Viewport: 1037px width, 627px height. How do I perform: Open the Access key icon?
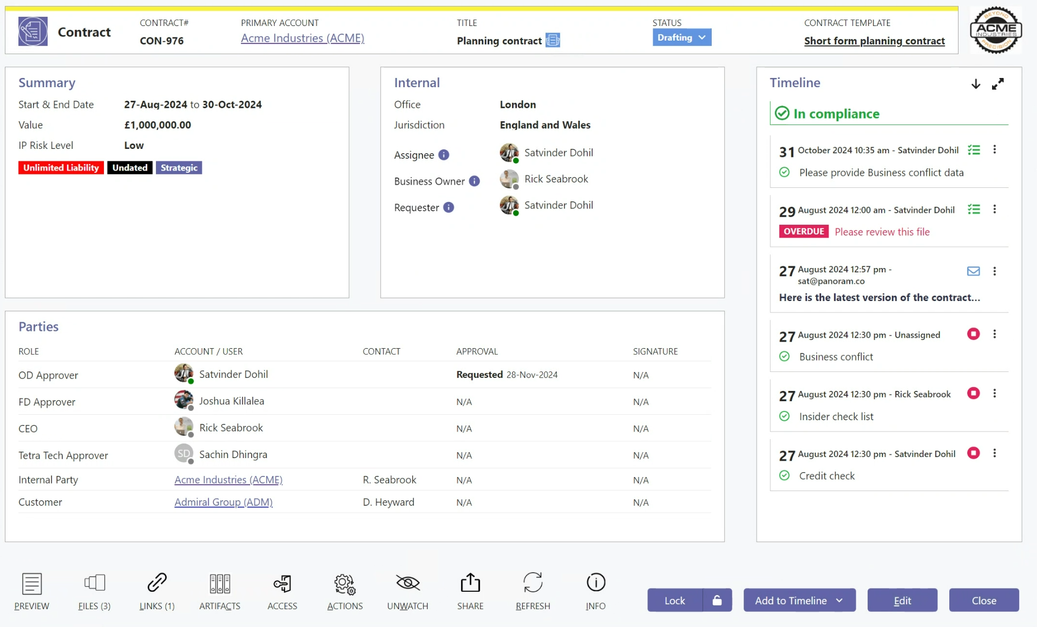click(283, 583)
